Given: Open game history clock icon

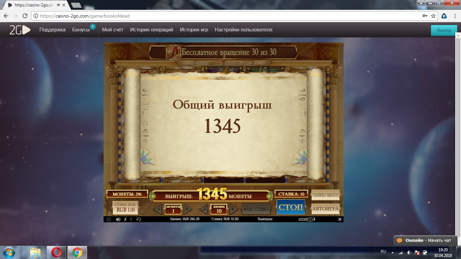Looking at the screenshot, I should click(x=138, y=219).
